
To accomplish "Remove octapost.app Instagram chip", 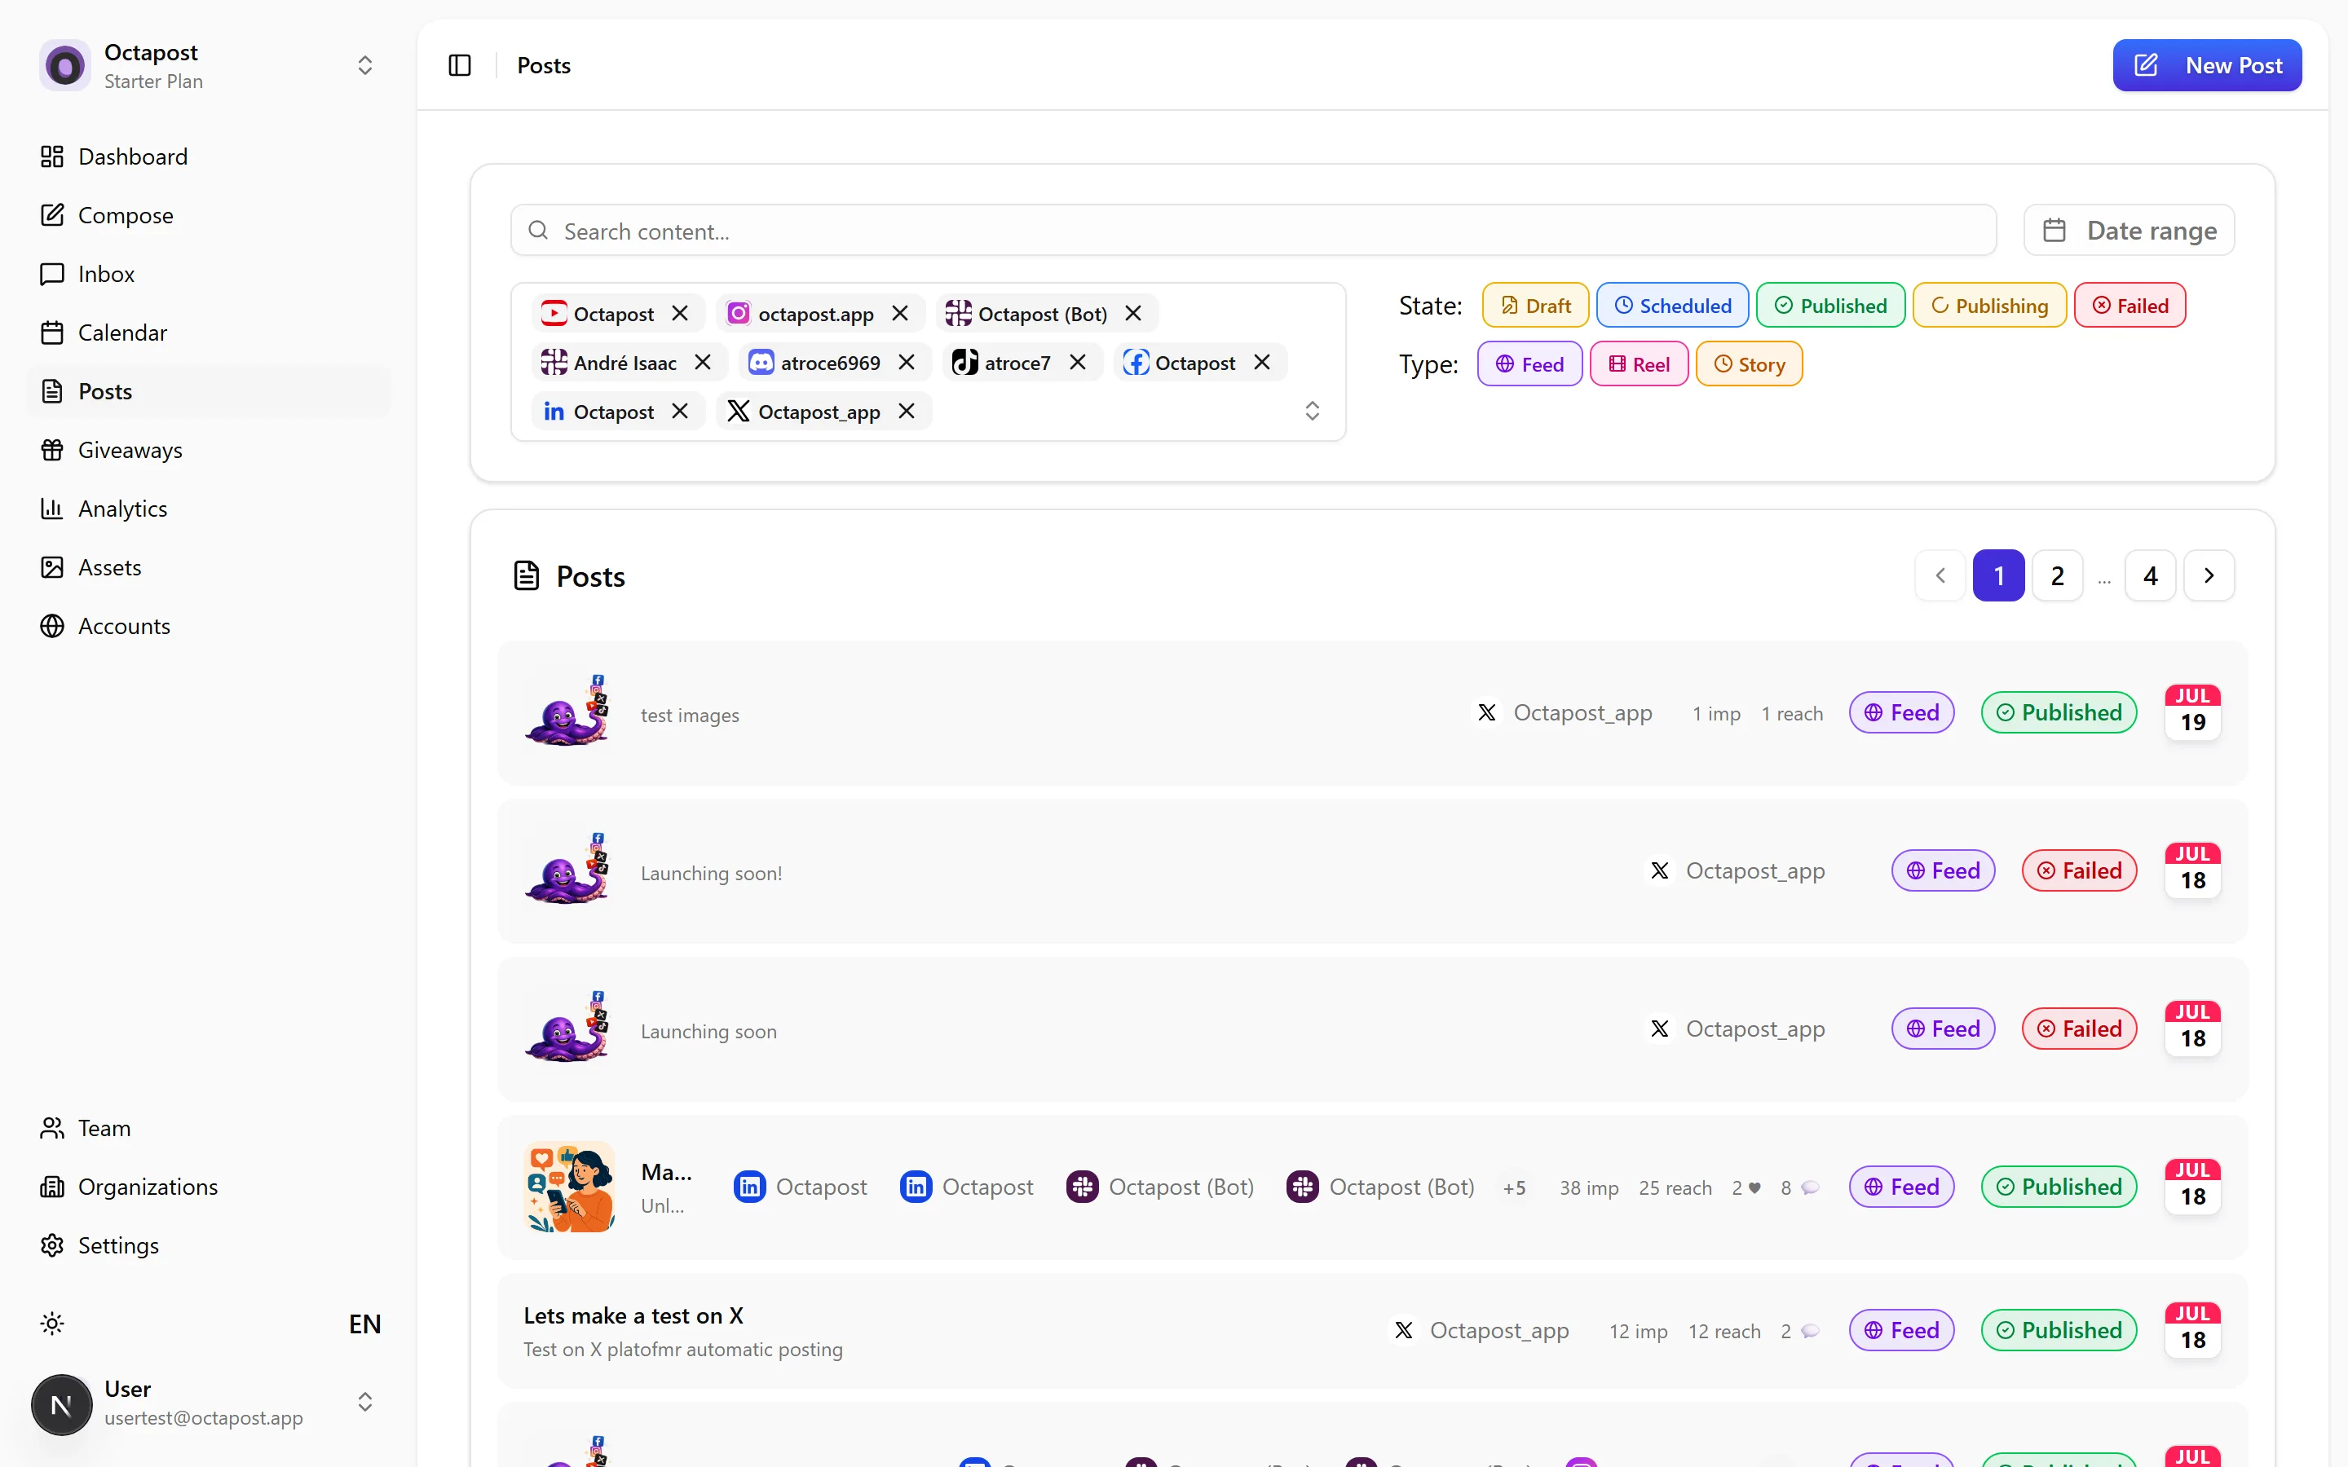I will coord(900,314).
